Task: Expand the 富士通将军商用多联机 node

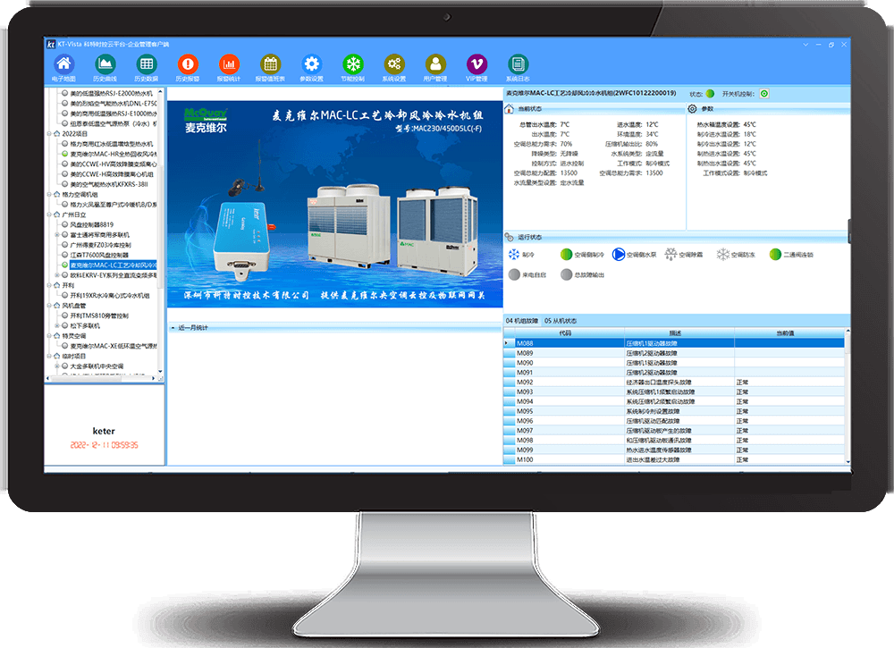Action: [57, 235]
